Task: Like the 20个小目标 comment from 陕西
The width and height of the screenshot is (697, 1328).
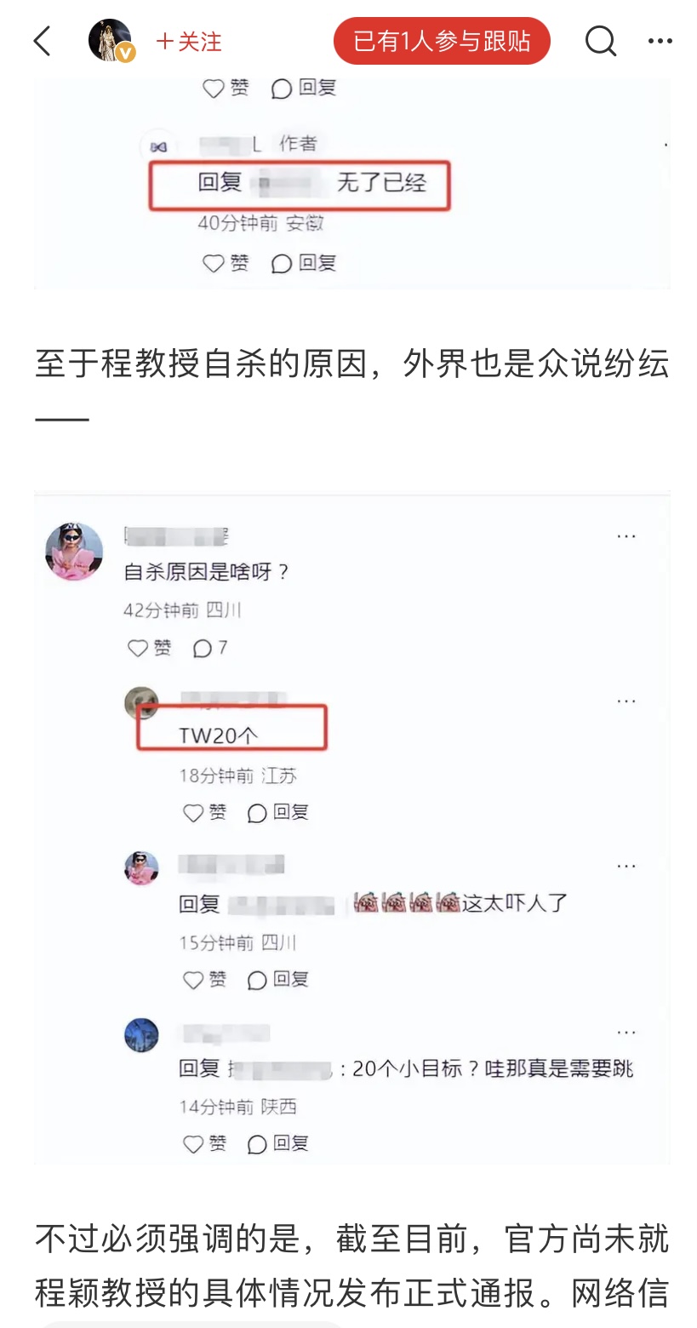Action: (205, 1144)
